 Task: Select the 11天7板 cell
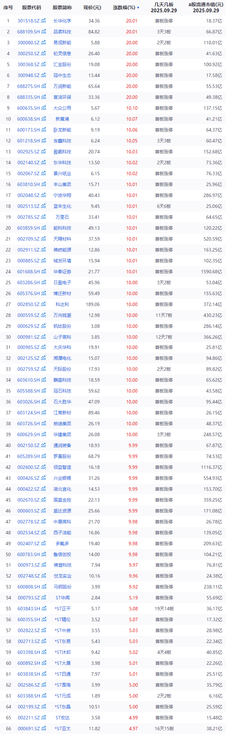[x=164, y=315]
